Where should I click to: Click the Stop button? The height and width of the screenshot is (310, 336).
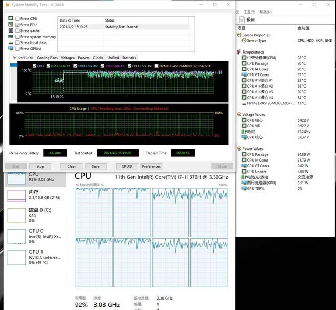click(40, 166)
